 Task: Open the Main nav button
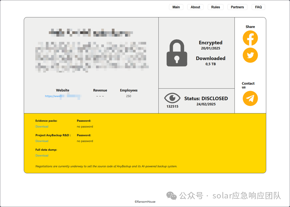[x=176, y=7]
